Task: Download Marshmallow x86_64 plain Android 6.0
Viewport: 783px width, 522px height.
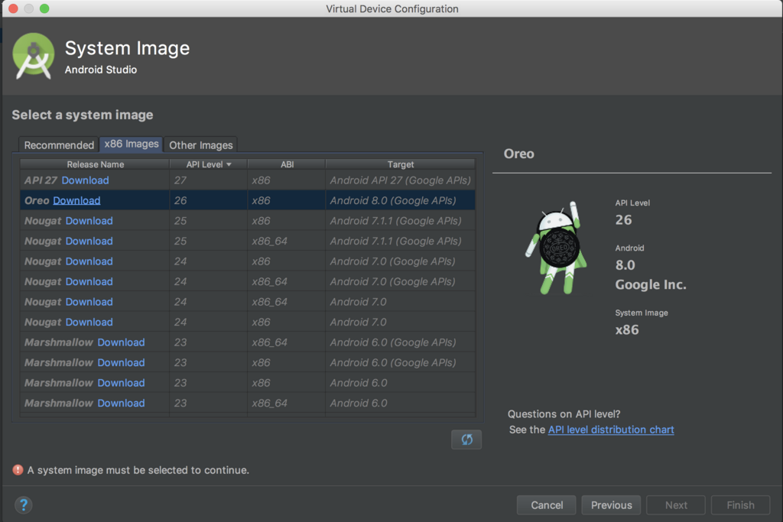Action: 121,404
